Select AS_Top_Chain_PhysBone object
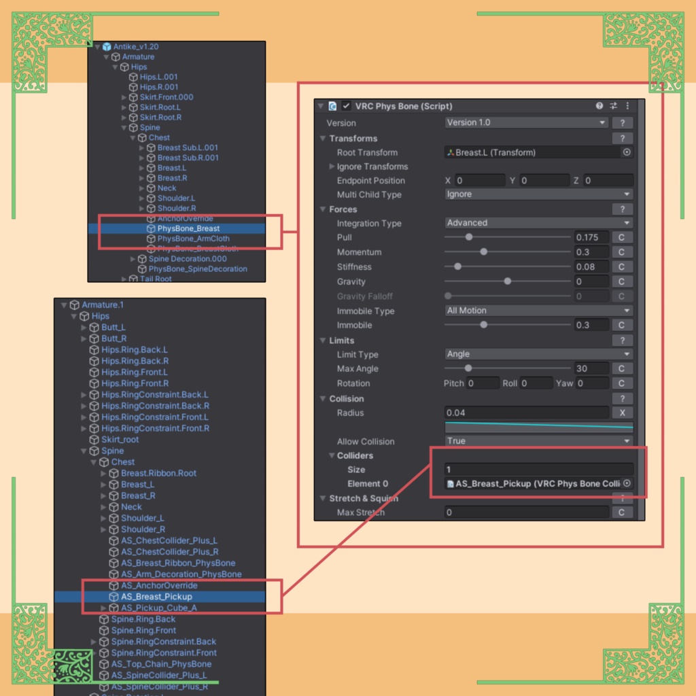696x696 pixels. (161, 664)
